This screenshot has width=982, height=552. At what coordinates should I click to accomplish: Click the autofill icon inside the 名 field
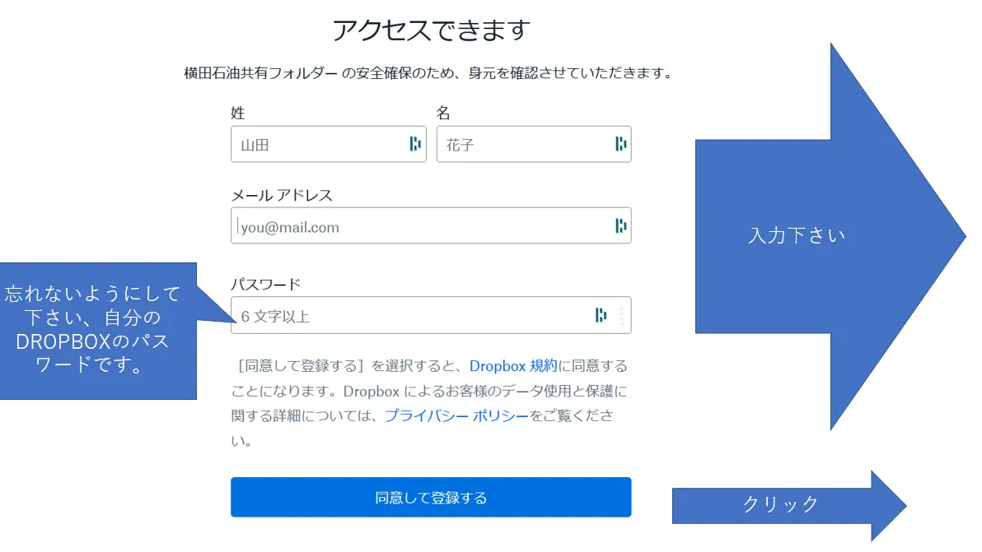point(620,144)
